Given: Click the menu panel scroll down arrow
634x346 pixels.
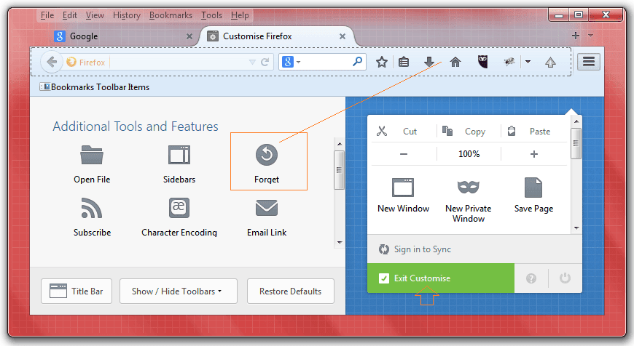Looking at the screenshot, I should point(576,228).
